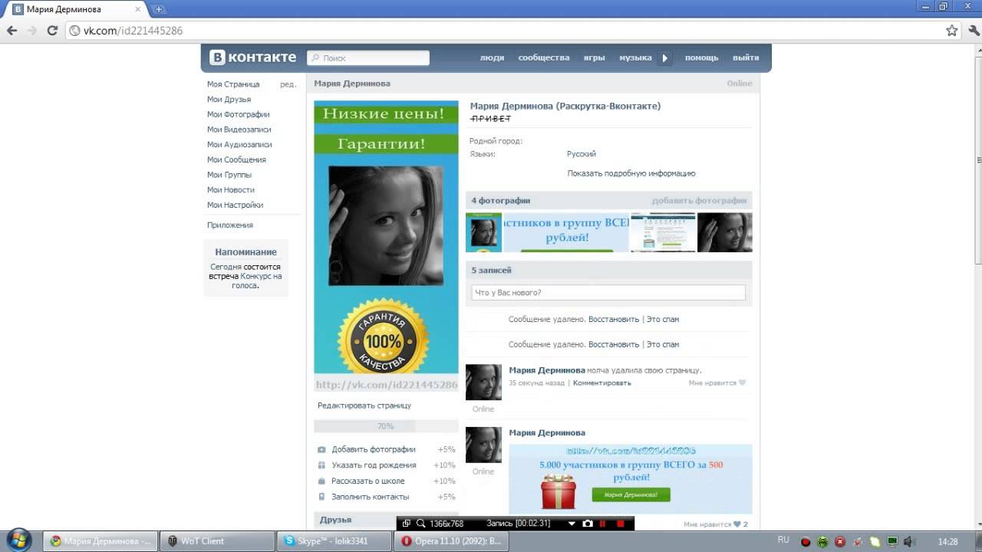Click the heart next to Мне нравится
The width and height of the screenshot is (982, 552).
click(x=742, y=383)
